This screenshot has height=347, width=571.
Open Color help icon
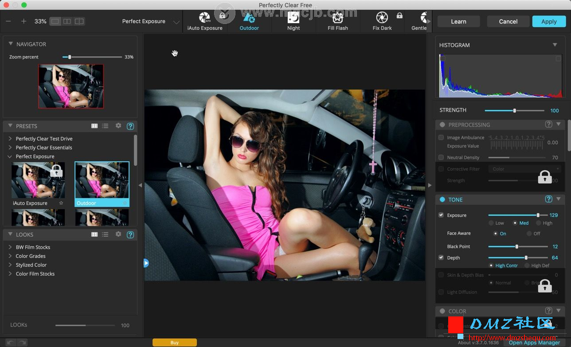548,311
